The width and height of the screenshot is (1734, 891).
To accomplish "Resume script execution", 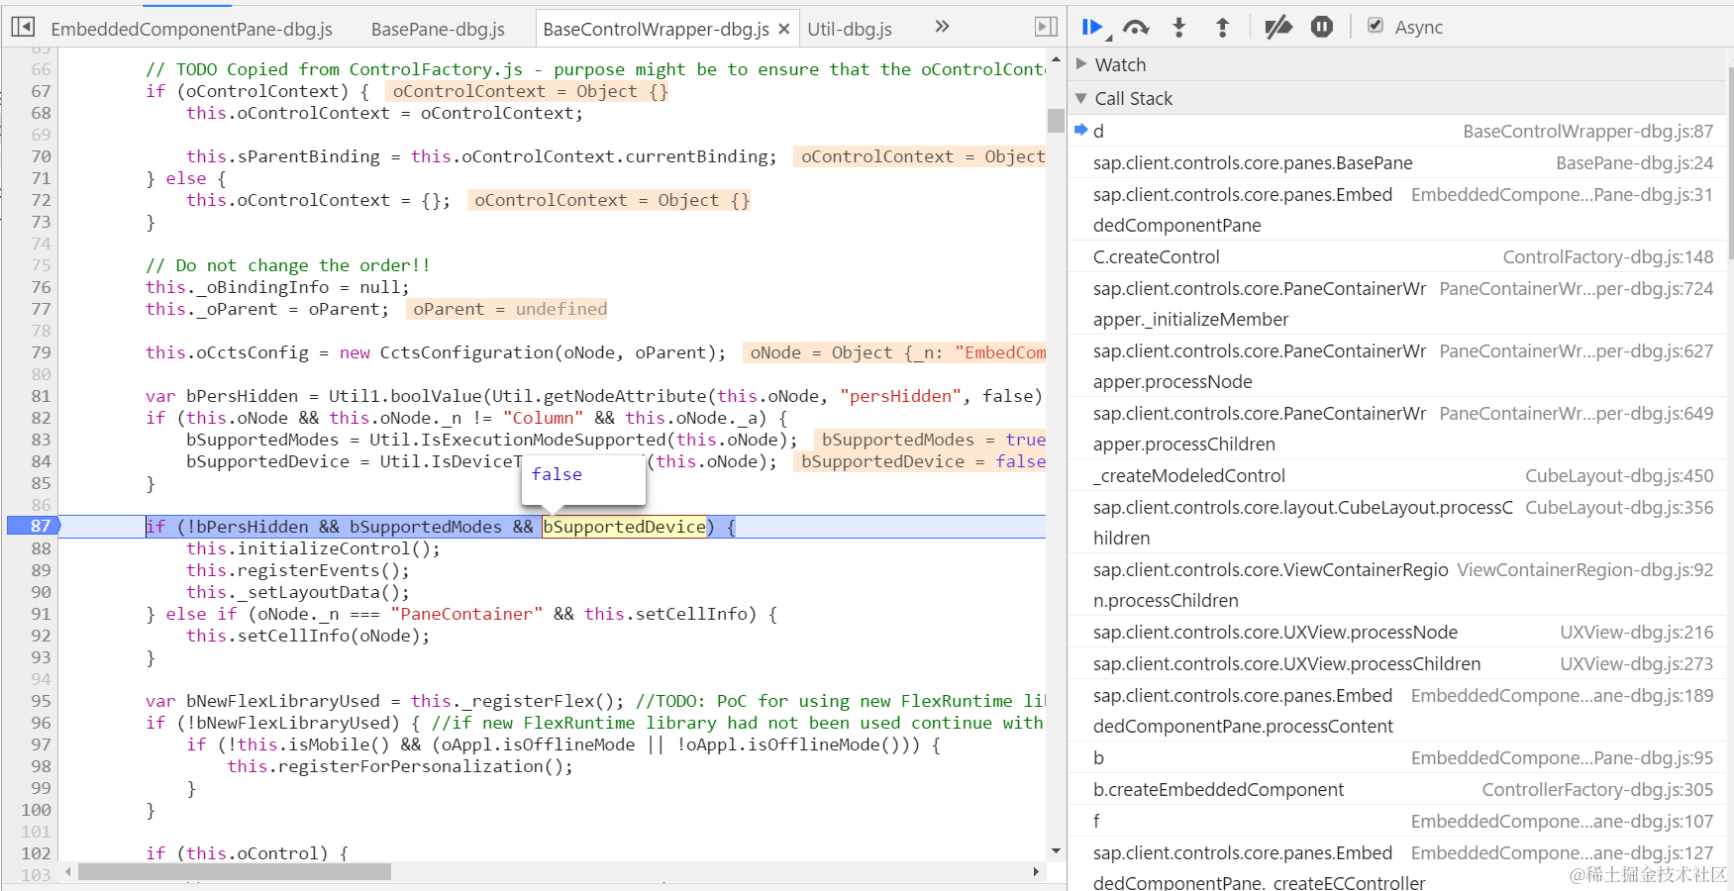I will pos(1093,28).
